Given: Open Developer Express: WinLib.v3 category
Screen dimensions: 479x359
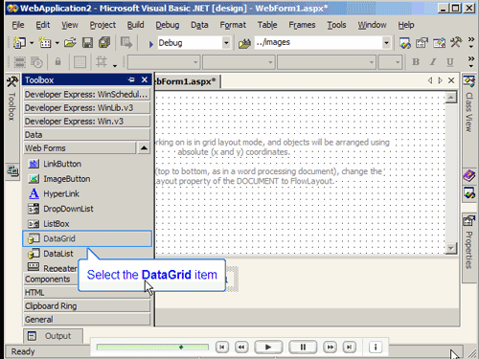Looking at the screenshot, I should tap(87, 108).
